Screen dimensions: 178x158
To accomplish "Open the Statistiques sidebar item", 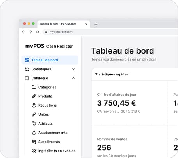I will [x=50, y=69].
